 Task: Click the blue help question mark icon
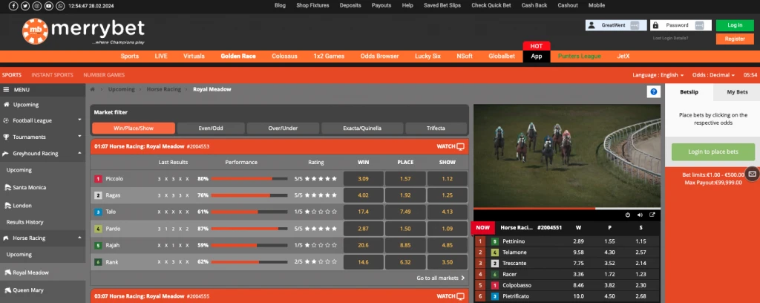(654, 92)
